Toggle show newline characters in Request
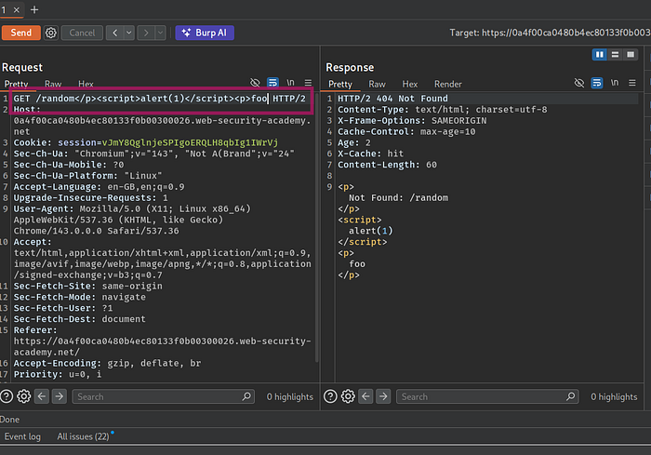Viewport: 651px width, 455px height. click(x=290, y=83)
